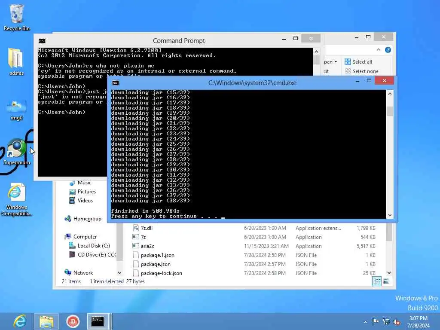Select Network in navigation pane
The height and width of the screenshot is (330, 440).
point(79,272)
